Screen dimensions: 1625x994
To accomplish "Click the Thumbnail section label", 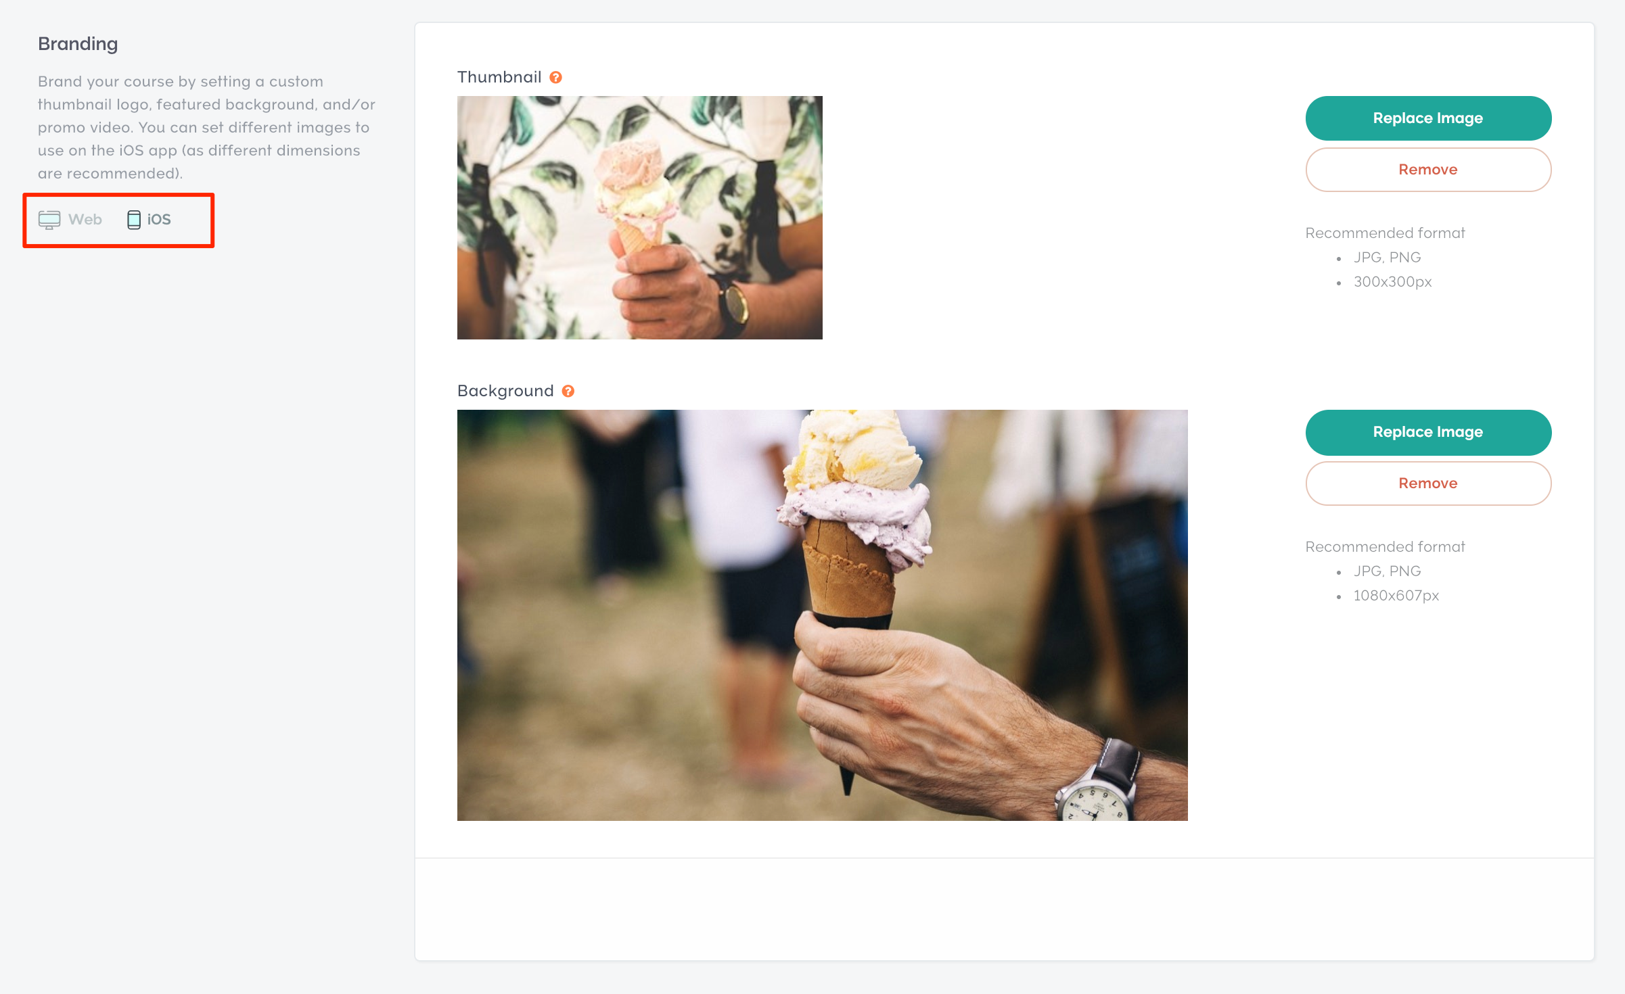I will tap(499, 77).
